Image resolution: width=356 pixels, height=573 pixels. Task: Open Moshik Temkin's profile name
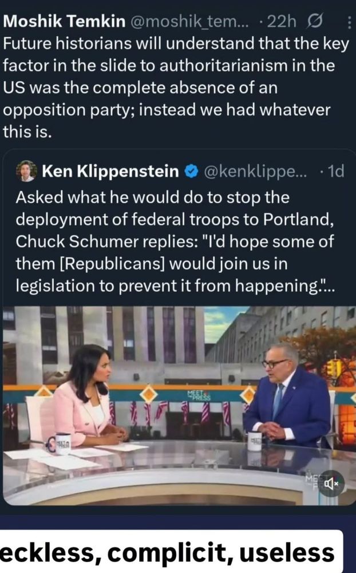pyautogui.click(x=64, y=22)
